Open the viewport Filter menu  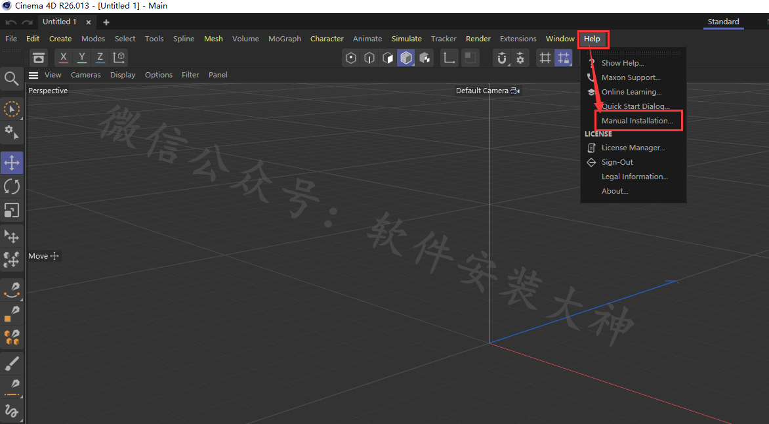coord(190,75)
